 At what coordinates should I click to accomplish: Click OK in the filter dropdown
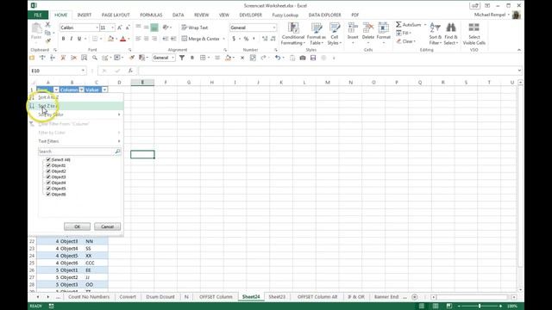(x=77, y=226)
